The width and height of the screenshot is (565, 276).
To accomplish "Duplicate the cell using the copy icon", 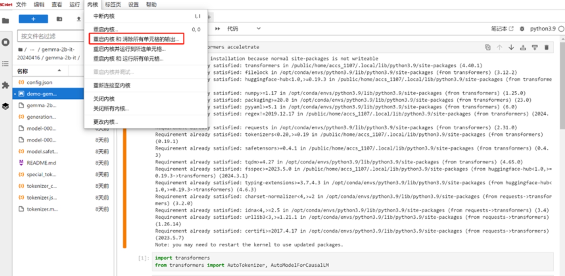I will (488, 47).
